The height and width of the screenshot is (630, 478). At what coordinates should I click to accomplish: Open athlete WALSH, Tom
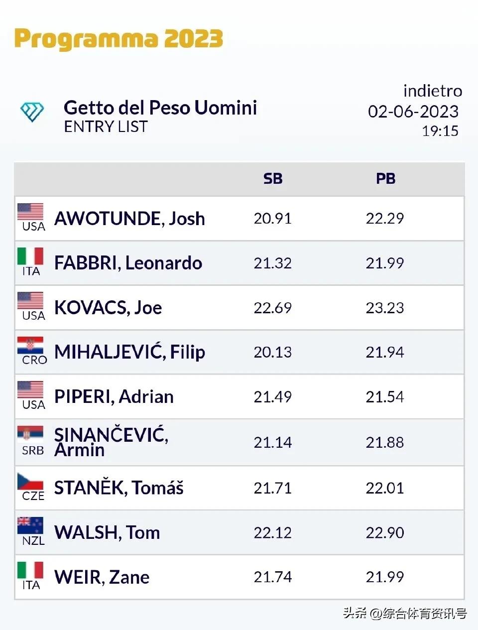click(x=107, y=532)
